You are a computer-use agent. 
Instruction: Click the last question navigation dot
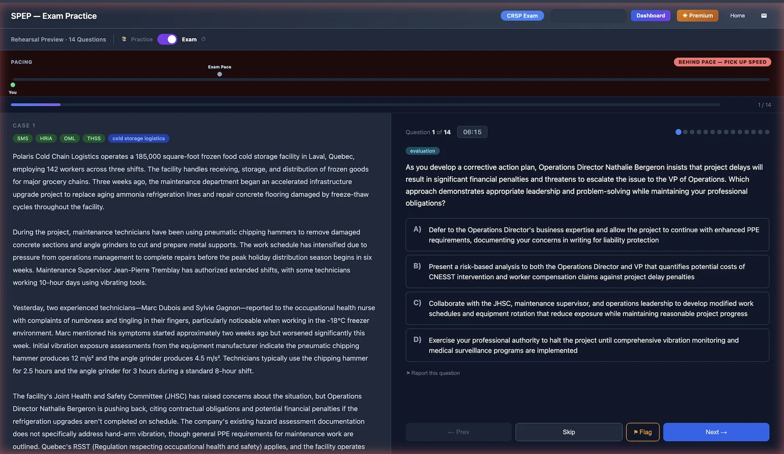pos(767,132)
